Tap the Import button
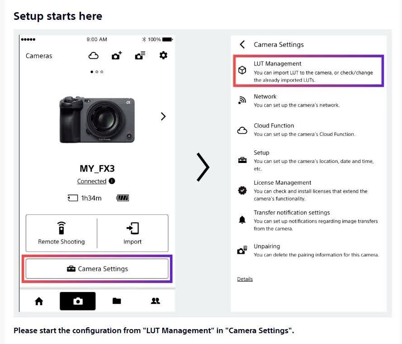 click(x=132, y=233)
